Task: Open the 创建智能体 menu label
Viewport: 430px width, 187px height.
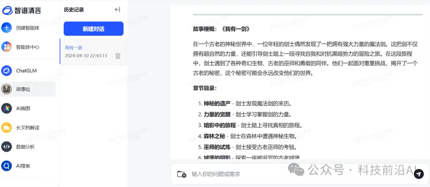Action: point(28,28)
